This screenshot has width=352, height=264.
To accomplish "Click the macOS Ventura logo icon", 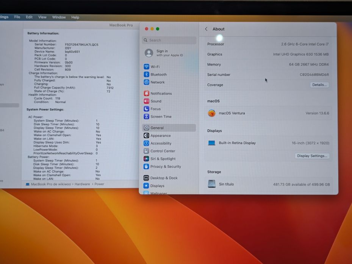I will click(211, 113).
